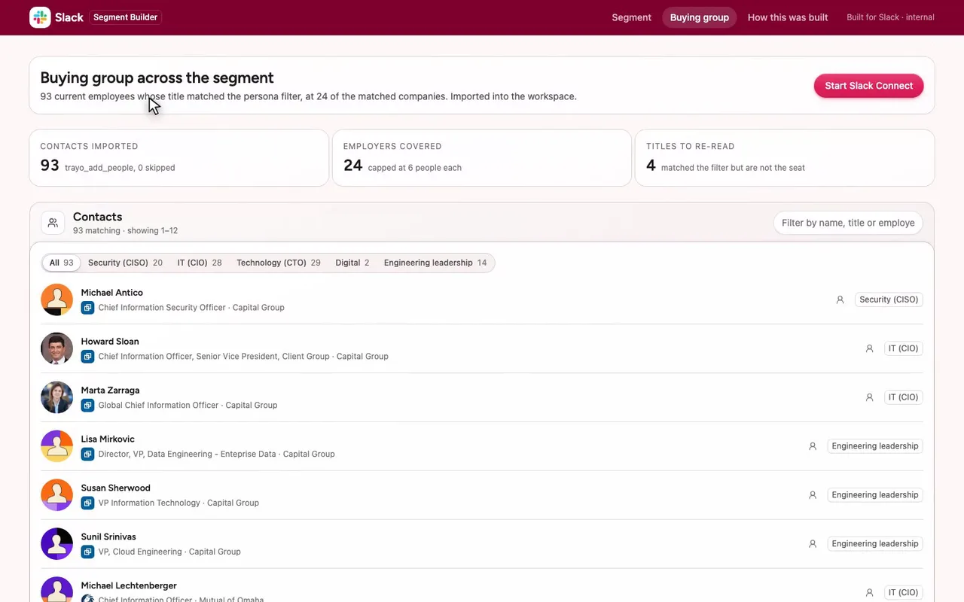Image resolution: width=964 pixels, height=602 pixels.
Task: Filter contacts by IT (CIO)
Action: coord(200,263)
